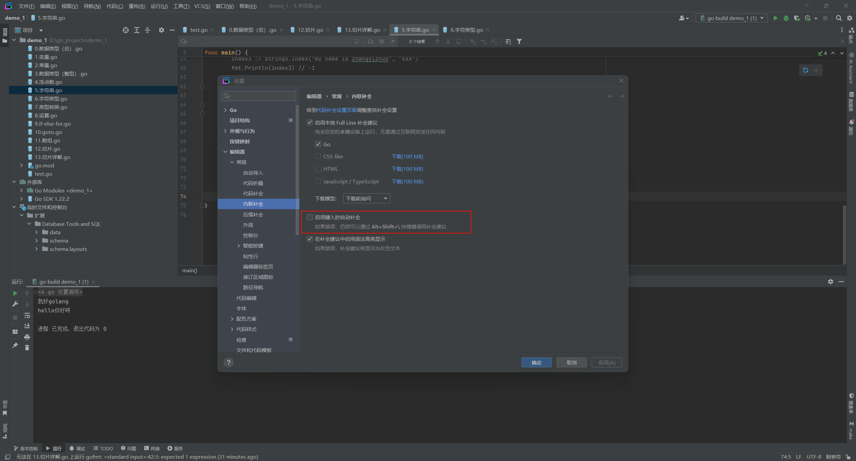Open IDE settings gear in top toolbar
This screenshot has width=856, height=461.
coord(850,18)
